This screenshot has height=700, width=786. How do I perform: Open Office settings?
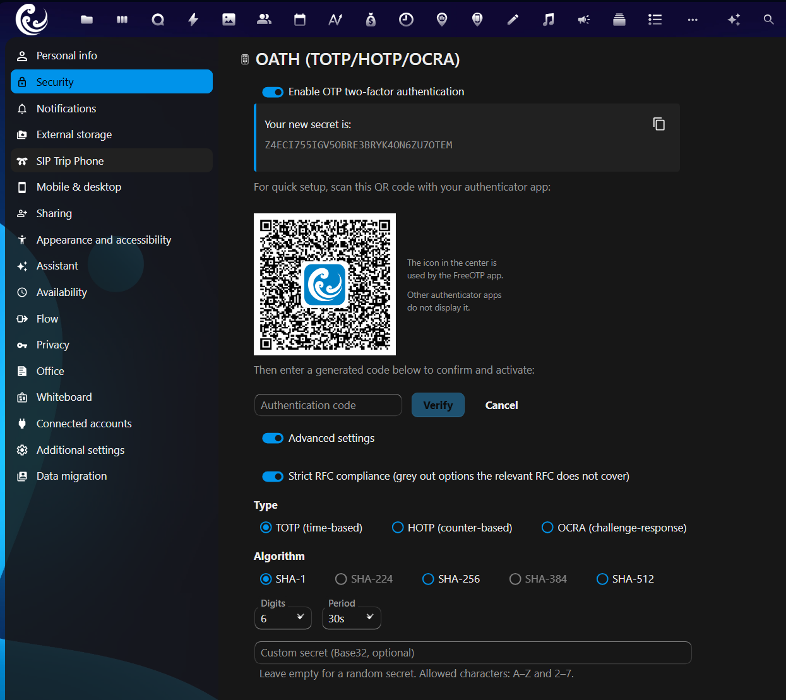112,371
